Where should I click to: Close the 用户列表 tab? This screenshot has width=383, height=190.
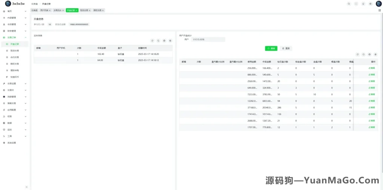tap(50, 10)
